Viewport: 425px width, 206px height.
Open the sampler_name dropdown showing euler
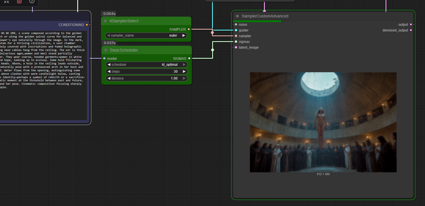tap(146, 35)
